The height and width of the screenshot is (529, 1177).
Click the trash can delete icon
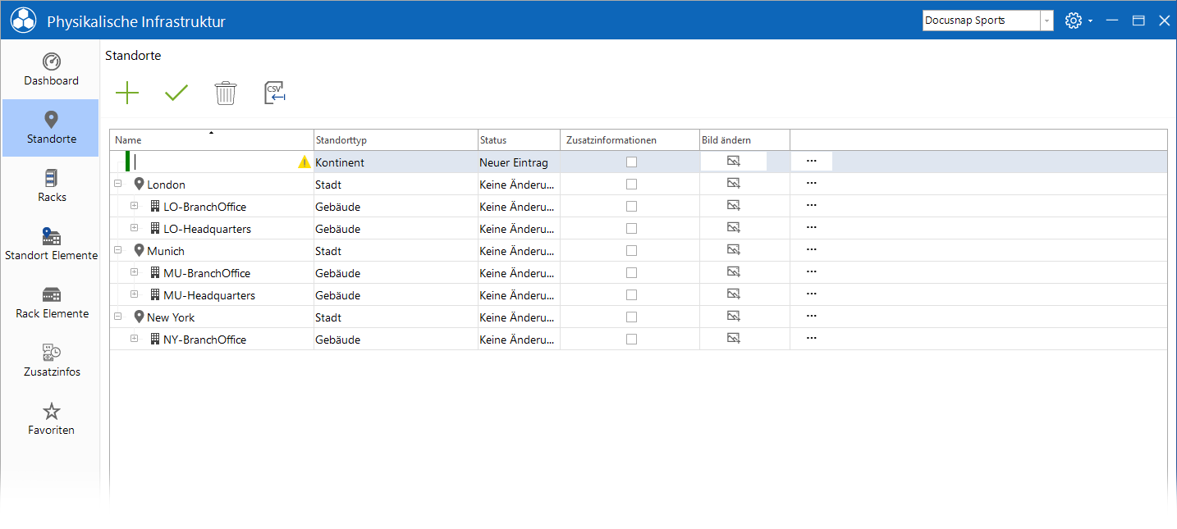[226, 93]
